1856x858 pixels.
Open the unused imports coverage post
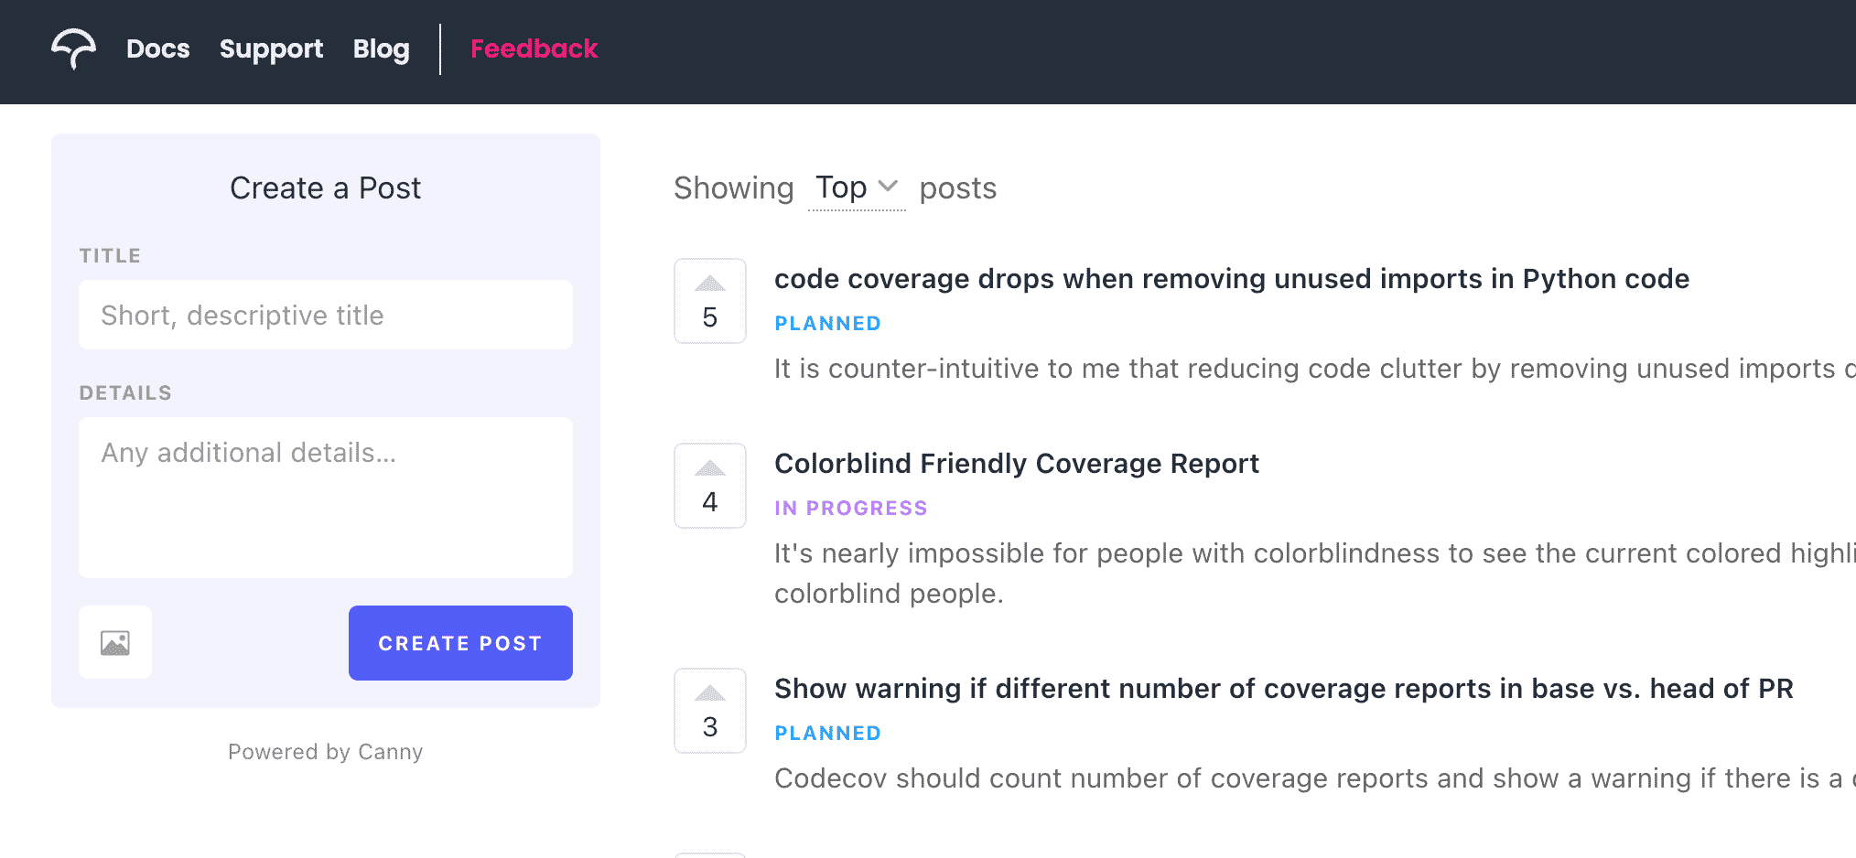(1232, 279)
